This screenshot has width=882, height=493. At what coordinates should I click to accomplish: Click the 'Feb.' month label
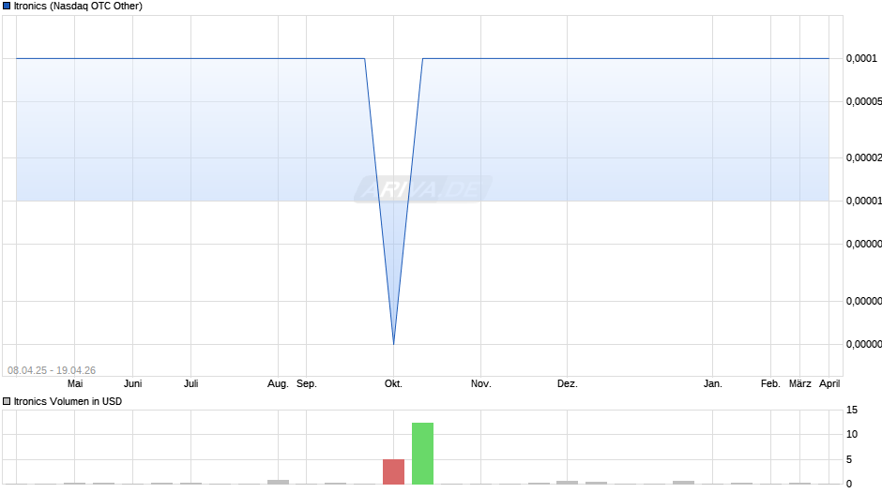click(770, 384)
